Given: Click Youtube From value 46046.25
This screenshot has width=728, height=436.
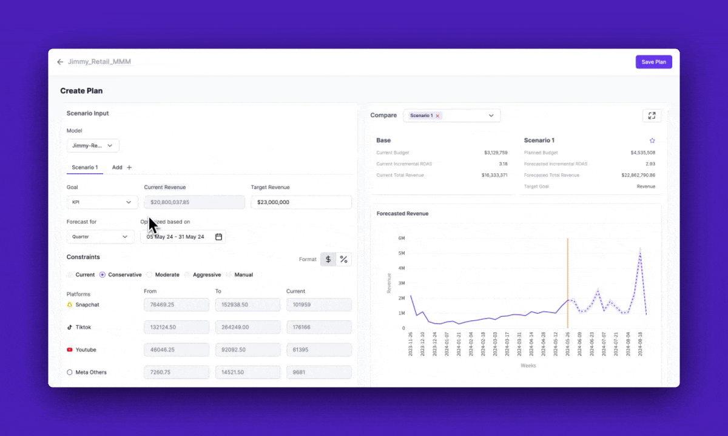Looking at the screenshot, I should [177, 350].
